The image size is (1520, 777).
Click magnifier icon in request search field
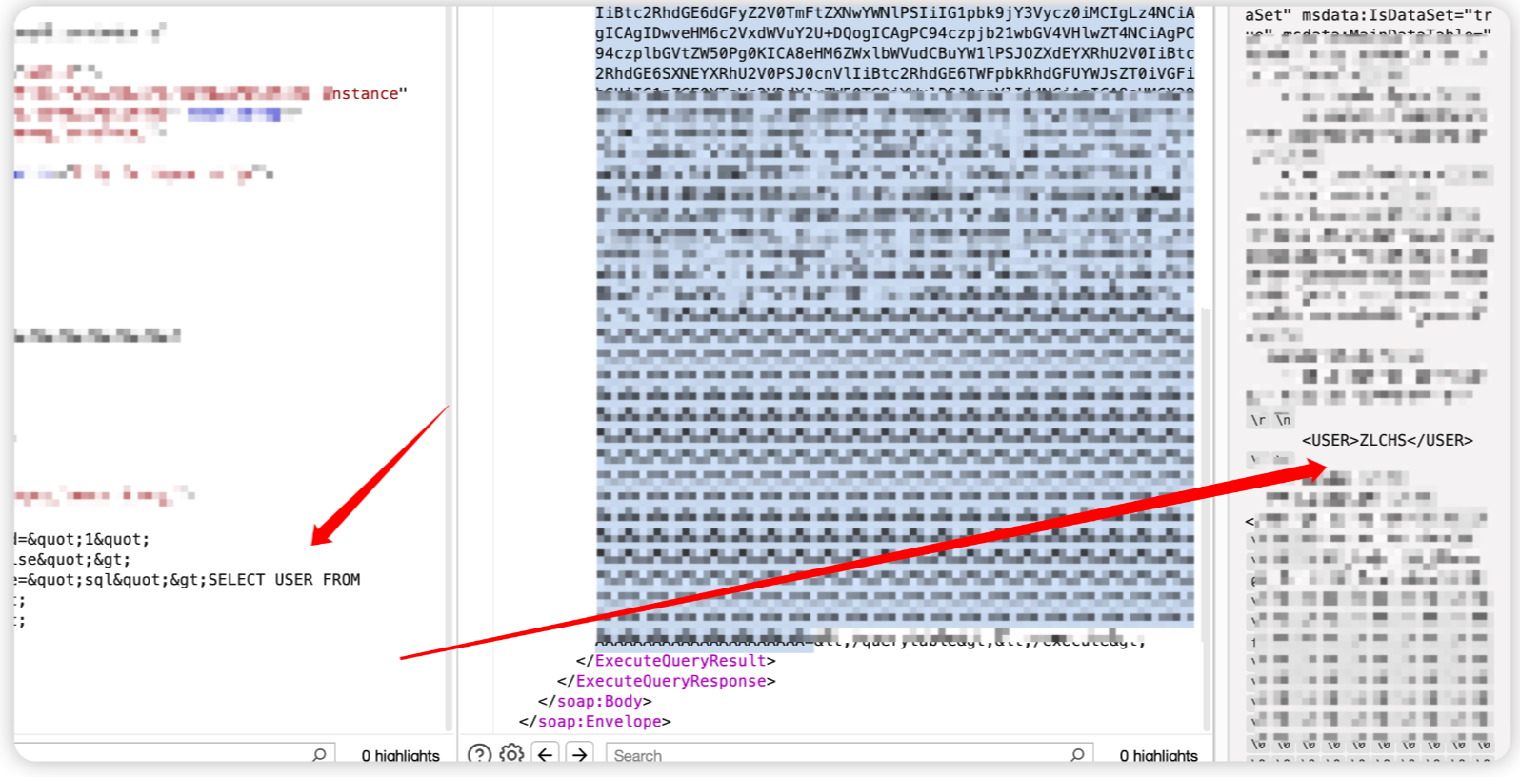[x=319, y=754]
